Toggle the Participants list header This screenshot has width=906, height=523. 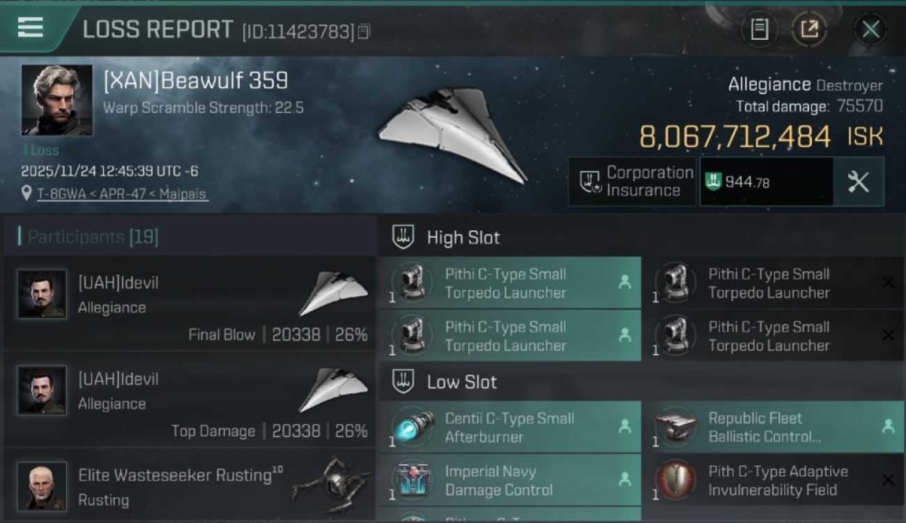pyautogui.click(x=93, y=237)
